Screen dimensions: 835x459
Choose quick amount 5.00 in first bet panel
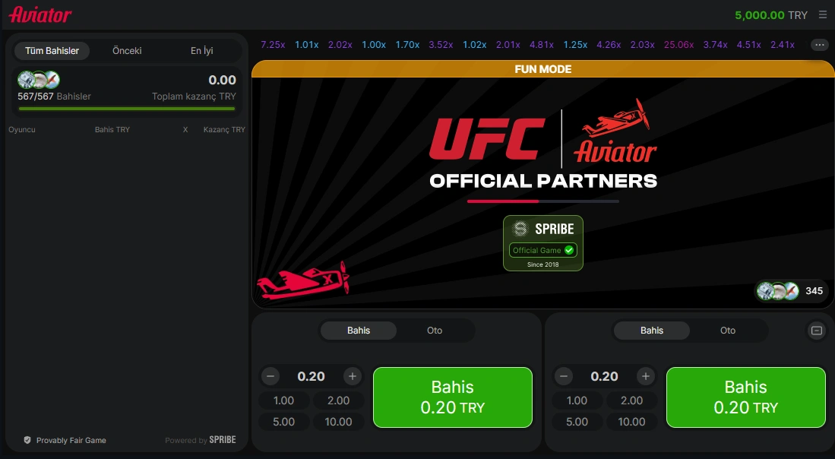[284, 422]
